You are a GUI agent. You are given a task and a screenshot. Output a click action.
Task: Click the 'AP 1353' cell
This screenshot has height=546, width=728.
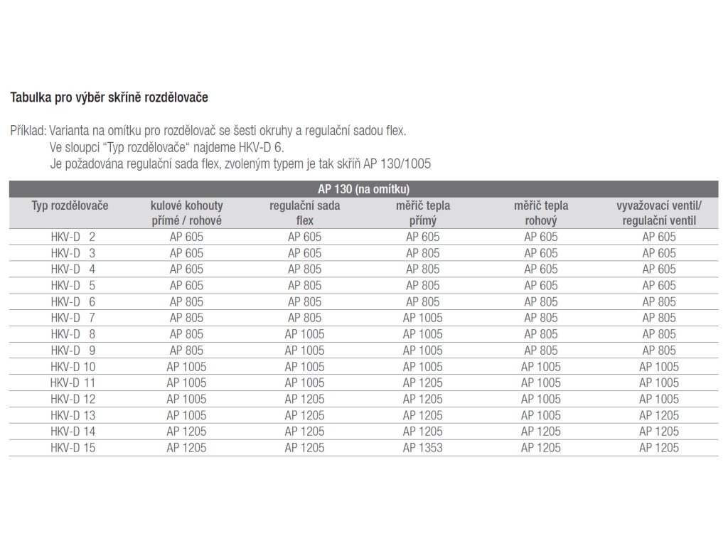click(x=422, y=448)
